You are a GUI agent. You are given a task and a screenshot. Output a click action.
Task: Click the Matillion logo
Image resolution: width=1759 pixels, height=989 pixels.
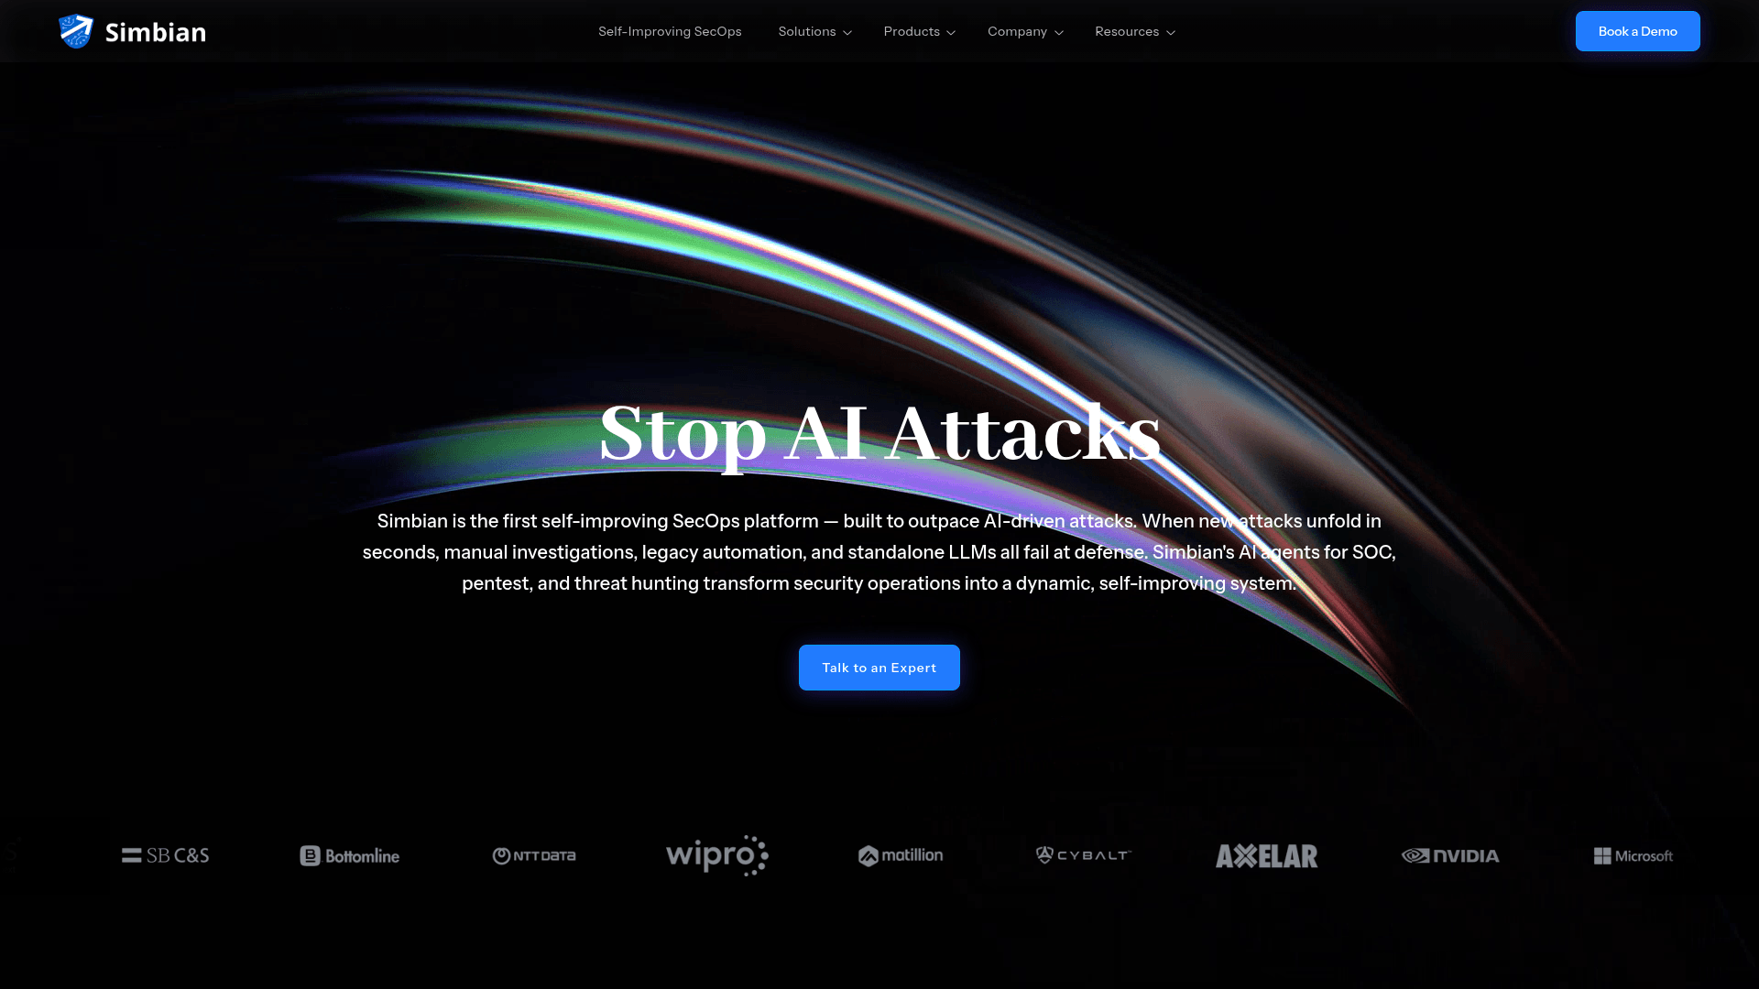[901, 855]
